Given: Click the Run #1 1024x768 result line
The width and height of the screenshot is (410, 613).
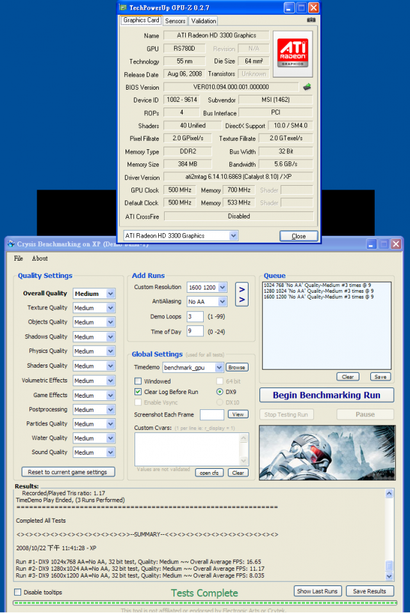Looking at the screenshot, I should pyautogui.click(x=138, y=562).
